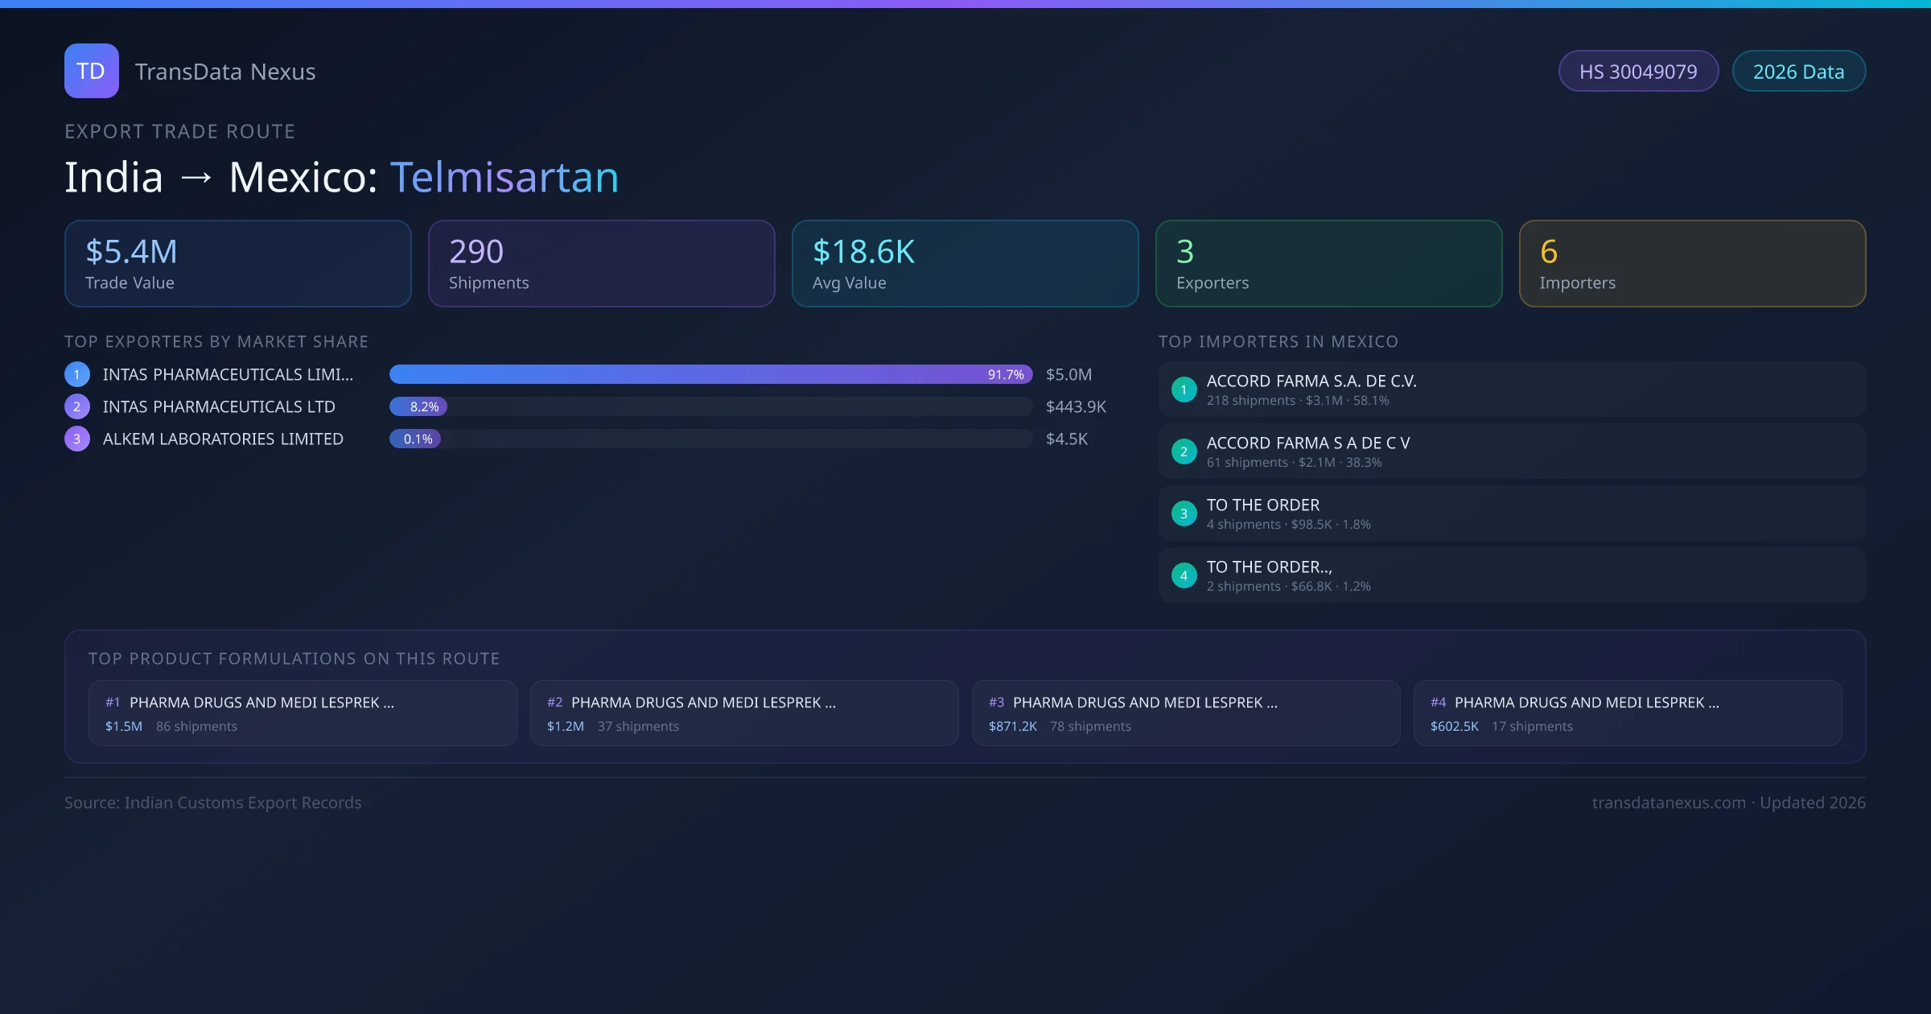Click importer rank 2 green badge
The height and width of the screenshot is (1014, 1931).
[x=1184, y=451]
